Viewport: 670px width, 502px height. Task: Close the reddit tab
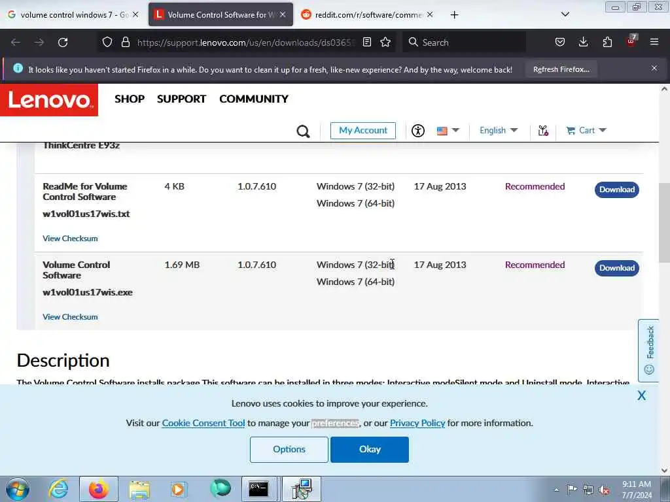(x=430, y=14)
